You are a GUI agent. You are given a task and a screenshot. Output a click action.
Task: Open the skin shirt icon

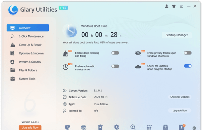pos(174,6)
